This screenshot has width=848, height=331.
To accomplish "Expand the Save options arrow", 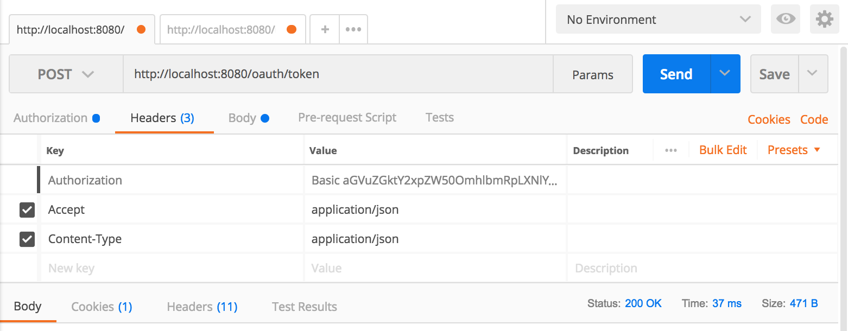I will click(812, 74).
